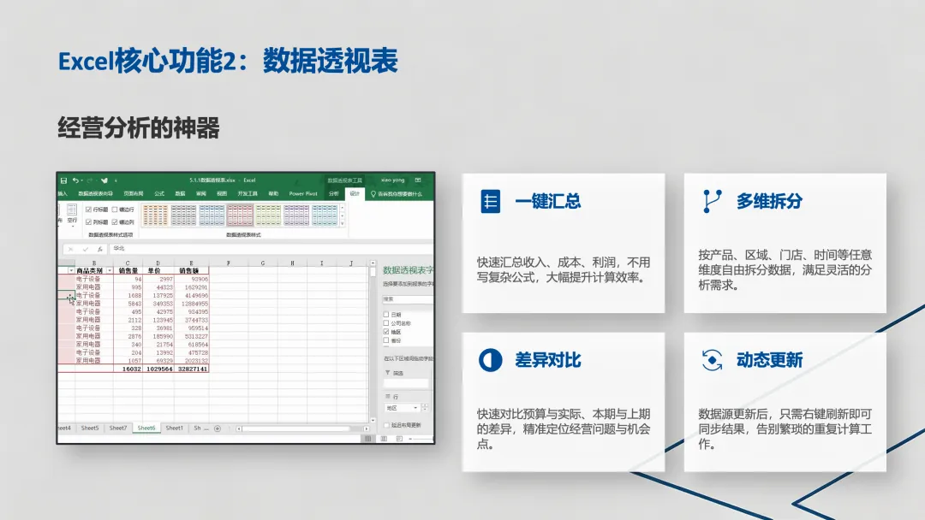The width and height of the screenshot is (925, 520).
Task: Click the formula bar showing 华北
Action: click(x=272, y=249)
